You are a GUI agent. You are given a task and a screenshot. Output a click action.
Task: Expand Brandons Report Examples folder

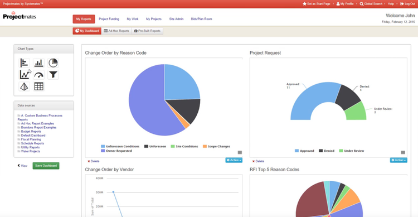pos(37,128)
